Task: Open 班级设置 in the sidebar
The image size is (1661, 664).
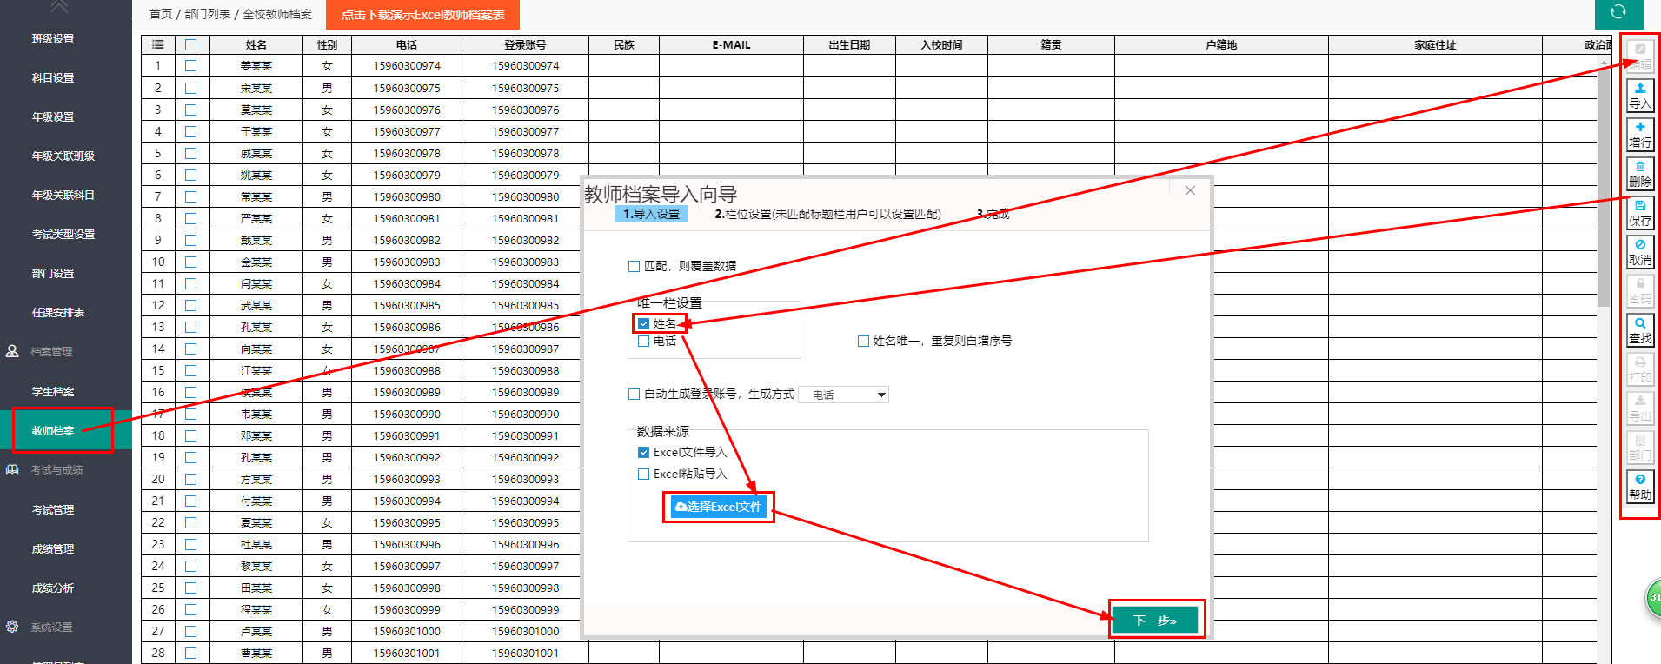Action: click(53, 39)
